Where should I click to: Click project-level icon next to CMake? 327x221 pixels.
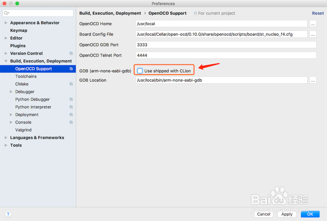point(71,84)
